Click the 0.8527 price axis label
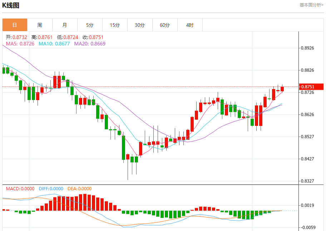 coord(307,137)
